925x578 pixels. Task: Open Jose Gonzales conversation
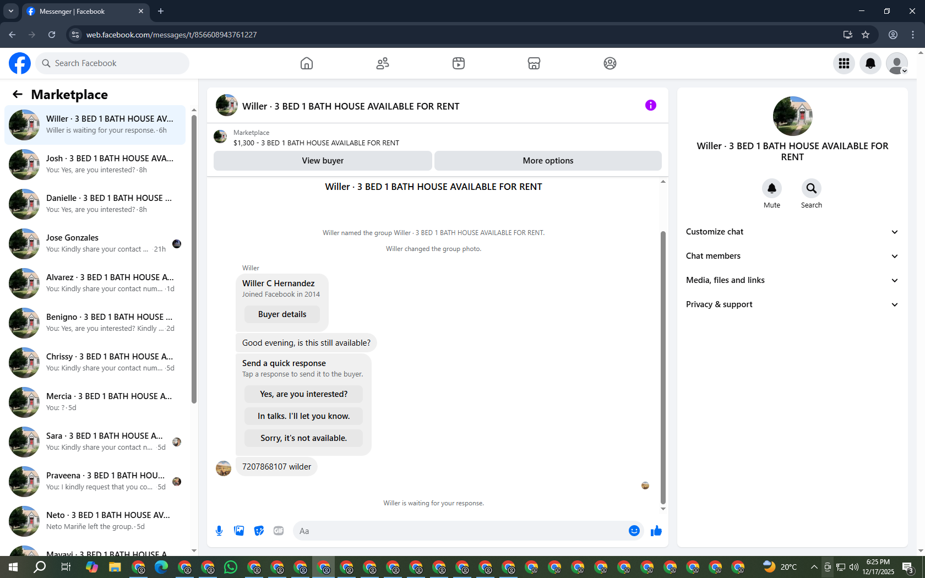(x=95, y=244)
